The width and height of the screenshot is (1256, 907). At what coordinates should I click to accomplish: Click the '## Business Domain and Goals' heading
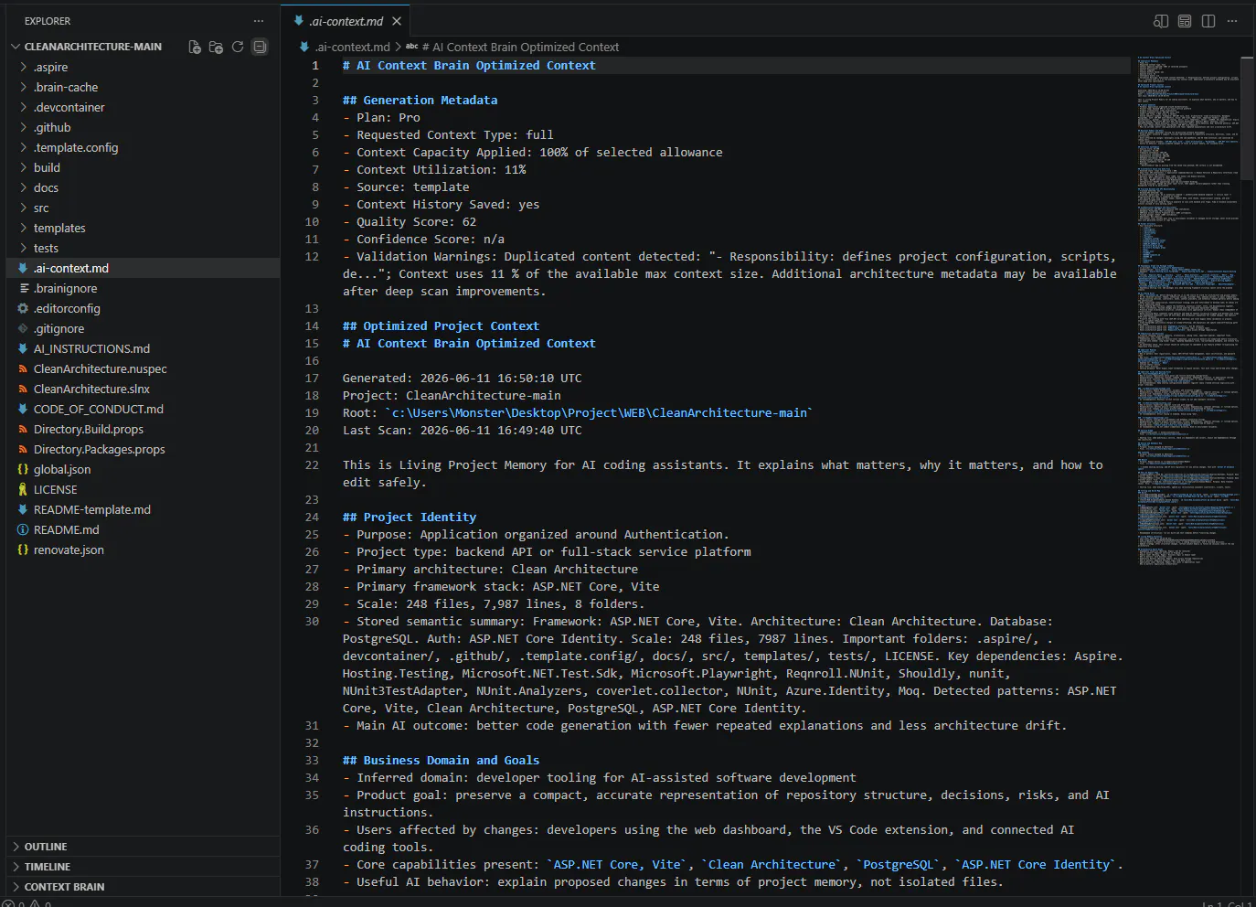click(x=442, y=761)
